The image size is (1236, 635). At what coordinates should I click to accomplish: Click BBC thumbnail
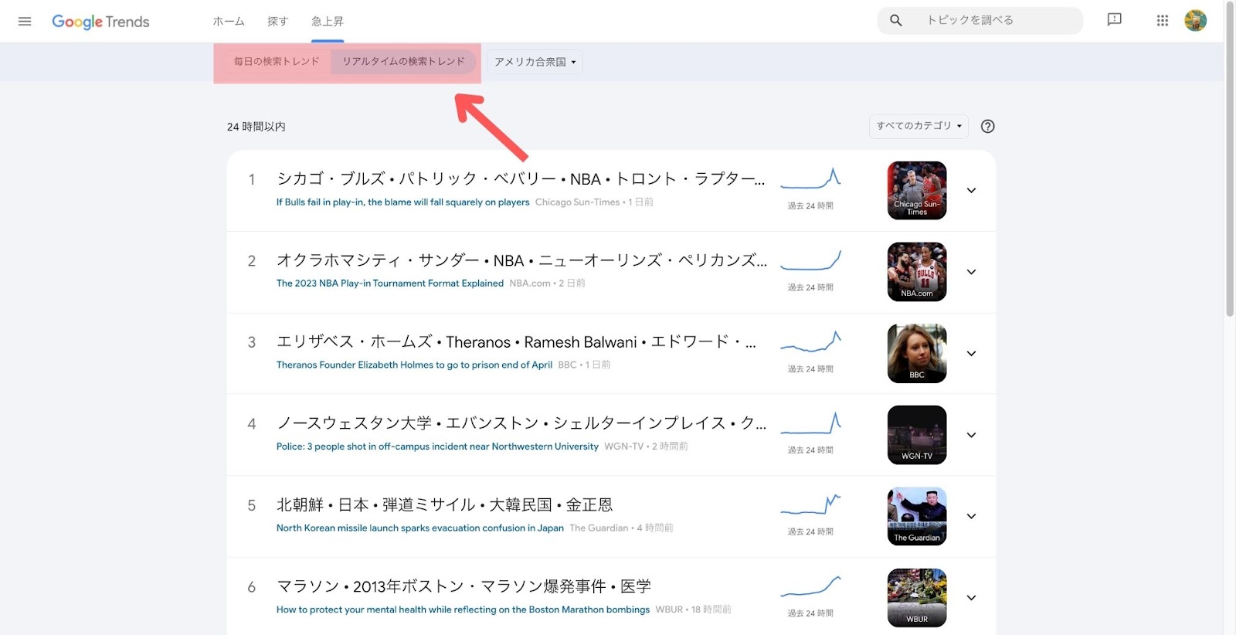click(x=917, y=353)
